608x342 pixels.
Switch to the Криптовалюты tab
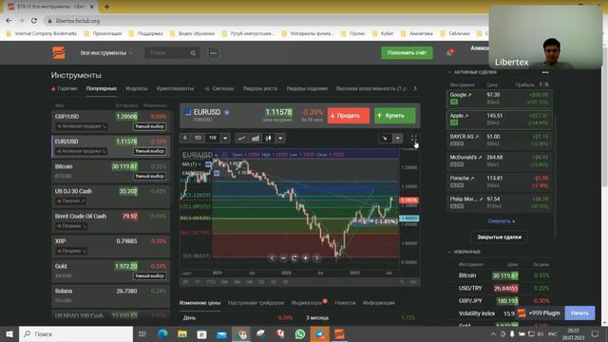coord(175,88)
